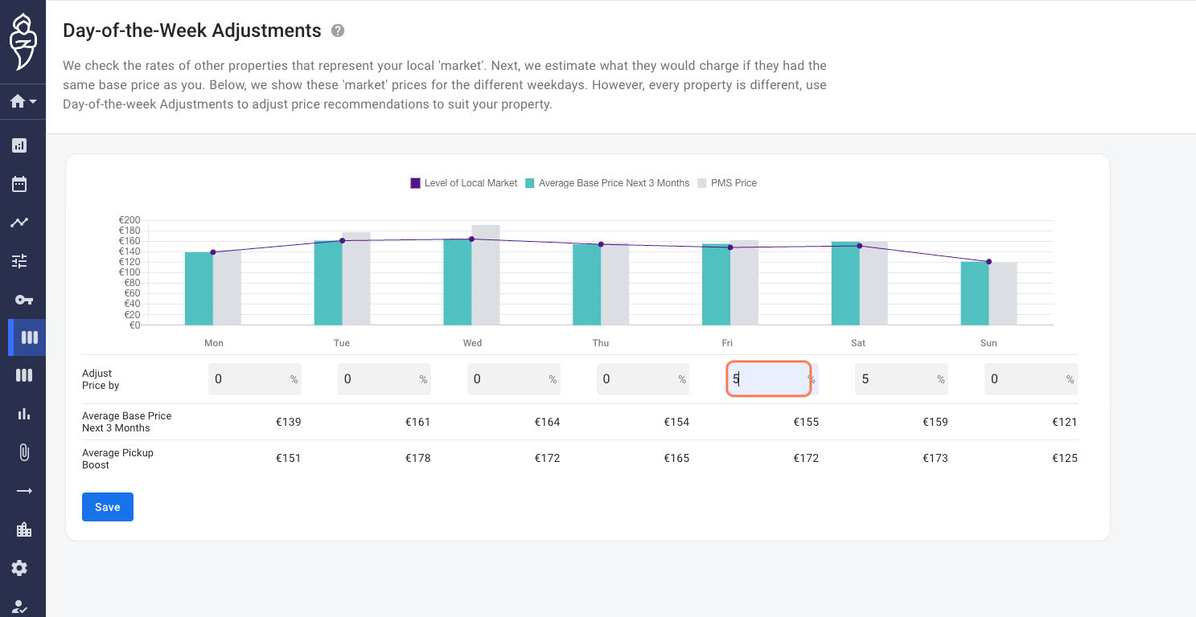Click the trend line icon in sidebar
The height and width of the screenshot is (617, 1196).
coord(19,223)
